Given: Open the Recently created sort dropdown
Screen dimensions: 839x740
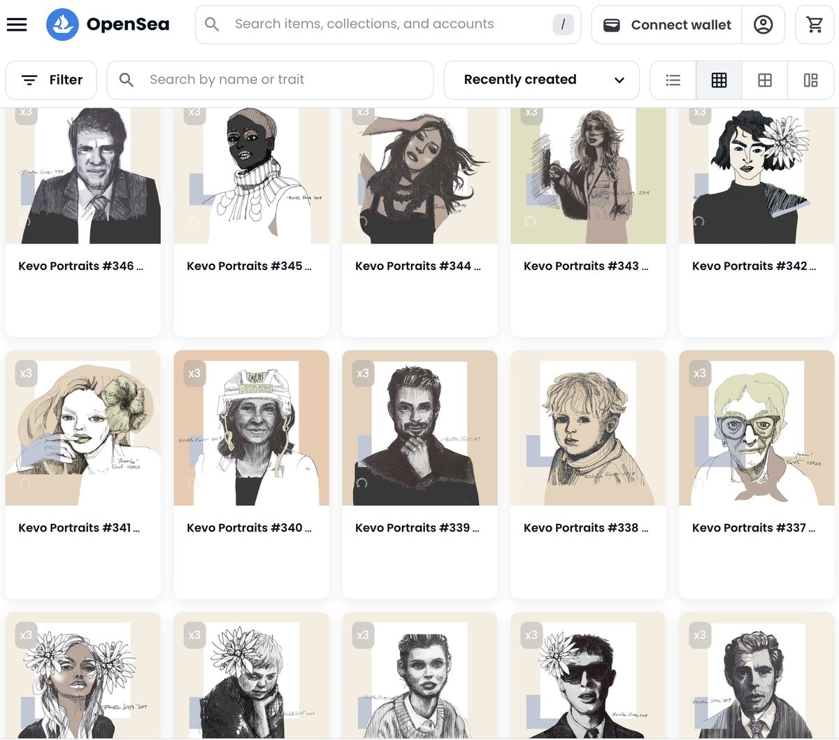Looking at the screenshot, I should click(542, 80).
